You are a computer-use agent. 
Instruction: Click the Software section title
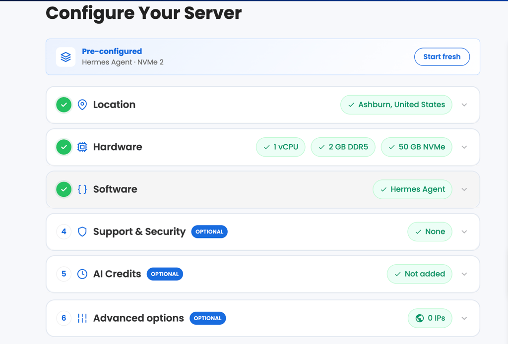coord(115,189)
